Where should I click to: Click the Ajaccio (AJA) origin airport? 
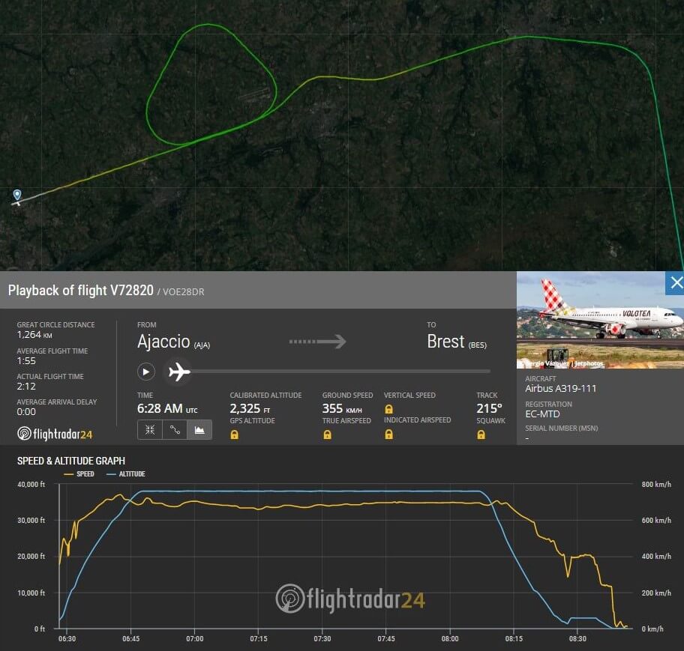point(173,342)
